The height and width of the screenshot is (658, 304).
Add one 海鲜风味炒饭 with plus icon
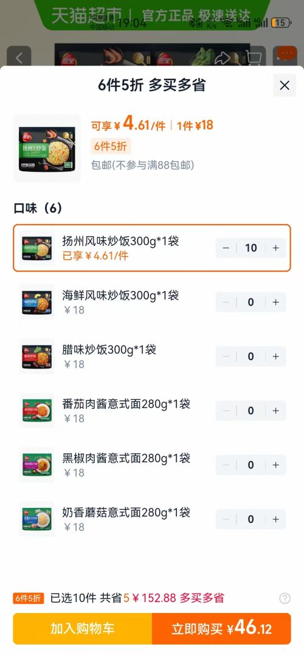point(275,302)
